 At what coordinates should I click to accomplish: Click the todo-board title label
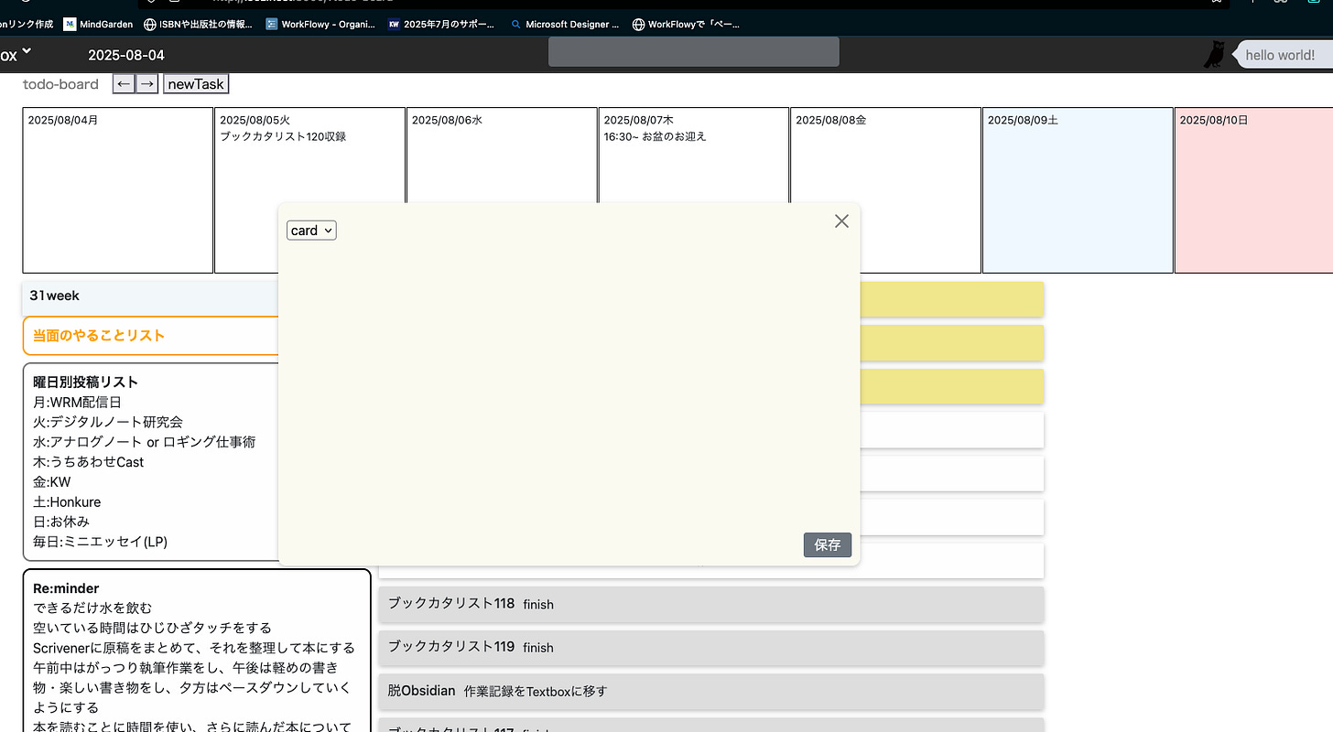click(x=60, y=84)
